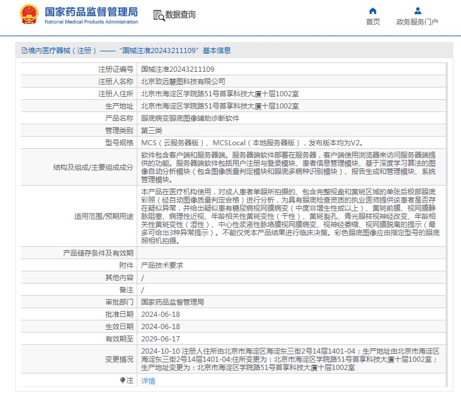The width and height of the screenshot is (461, 398).
Task: Click expiry date 2029-06-17
Action: click(161, 339)
